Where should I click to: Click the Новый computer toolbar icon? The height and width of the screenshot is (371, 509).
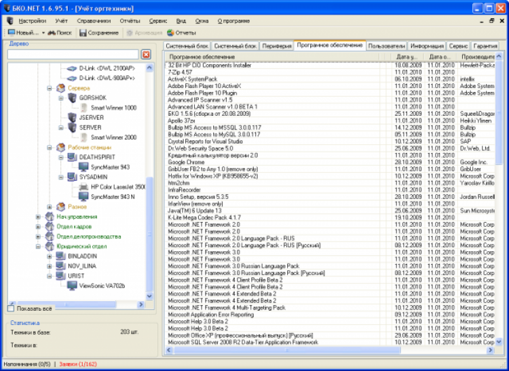12,32
